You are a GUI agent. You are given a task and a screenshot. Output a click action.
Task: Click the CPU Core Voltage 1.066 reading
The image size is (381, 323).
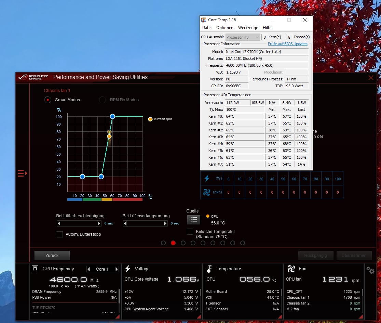(183, 279)
